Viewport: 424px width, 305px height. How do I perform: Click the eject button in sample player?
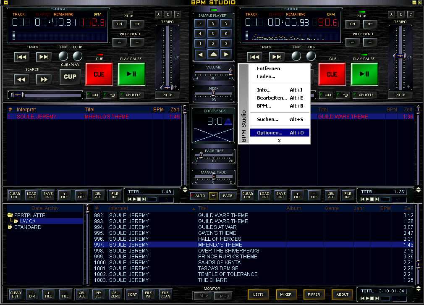(x=213, y=54)
